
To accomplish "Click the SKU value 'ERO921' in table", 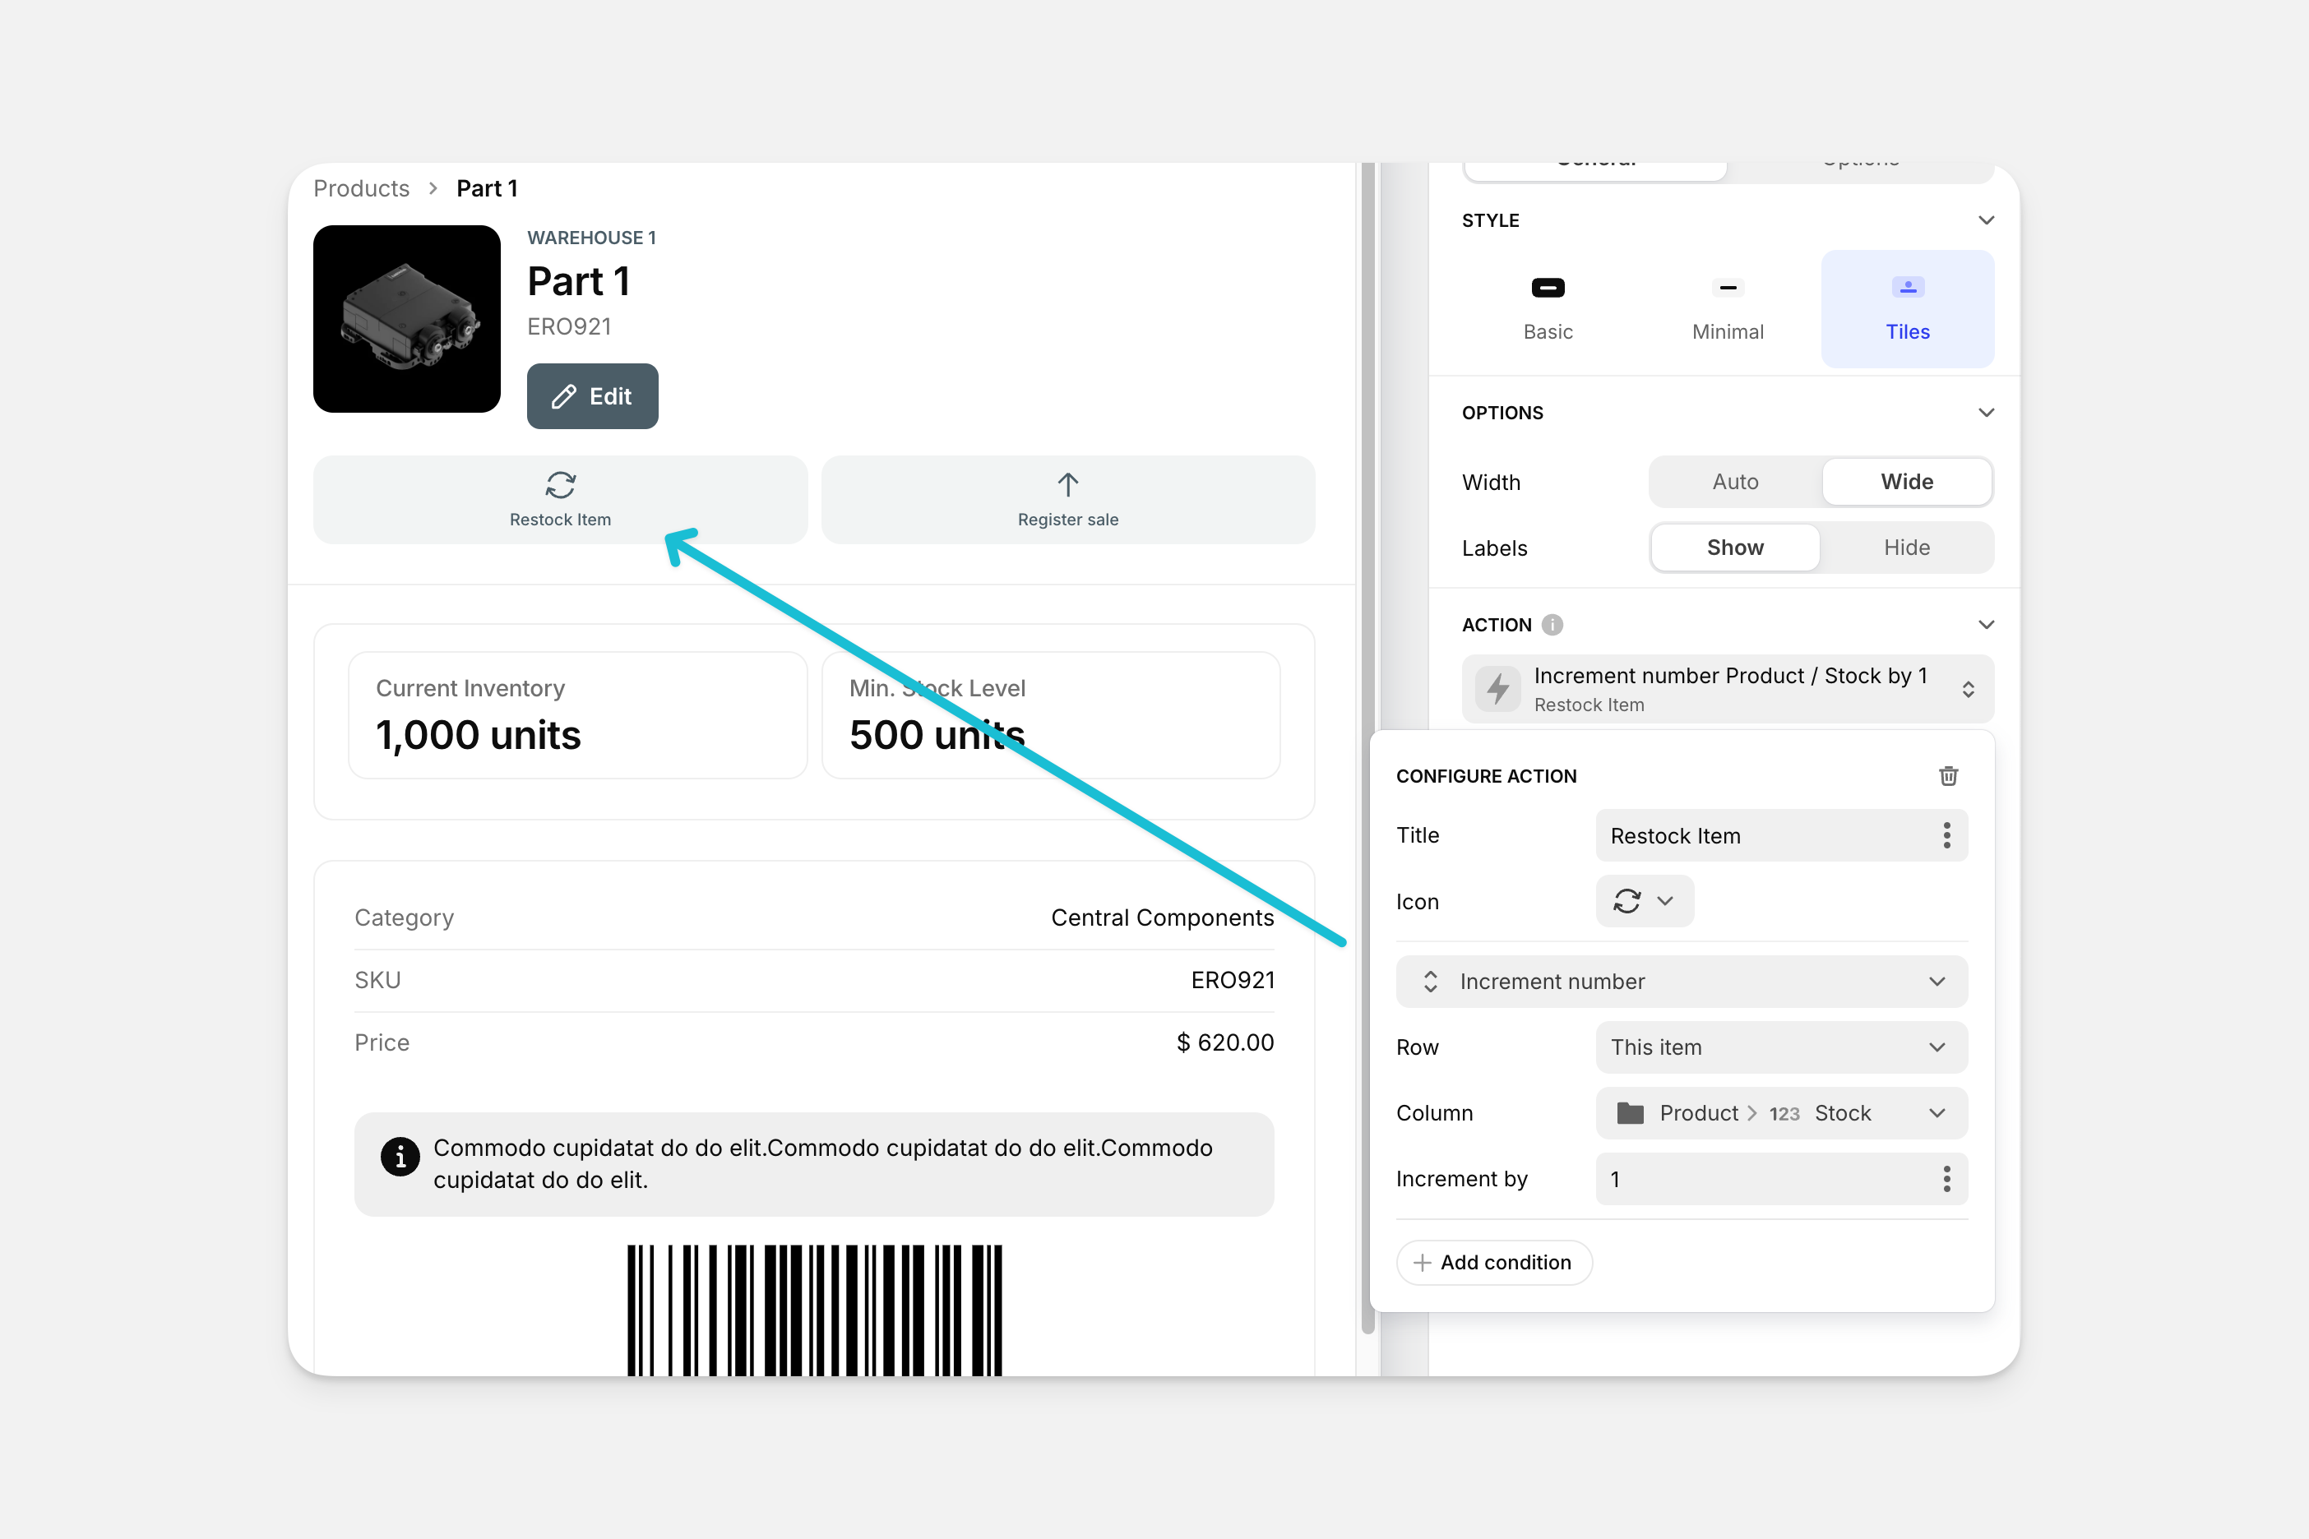I will (1232, 979).
